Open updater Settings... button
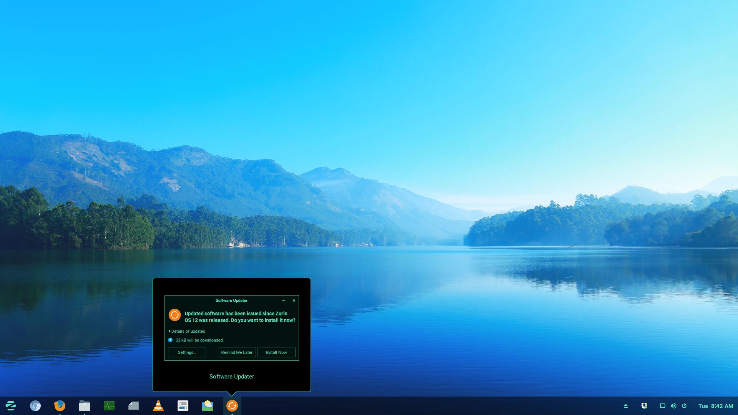The width and height of the screenshot is (738, 415). pyautogui.click(x=187, y=352)
